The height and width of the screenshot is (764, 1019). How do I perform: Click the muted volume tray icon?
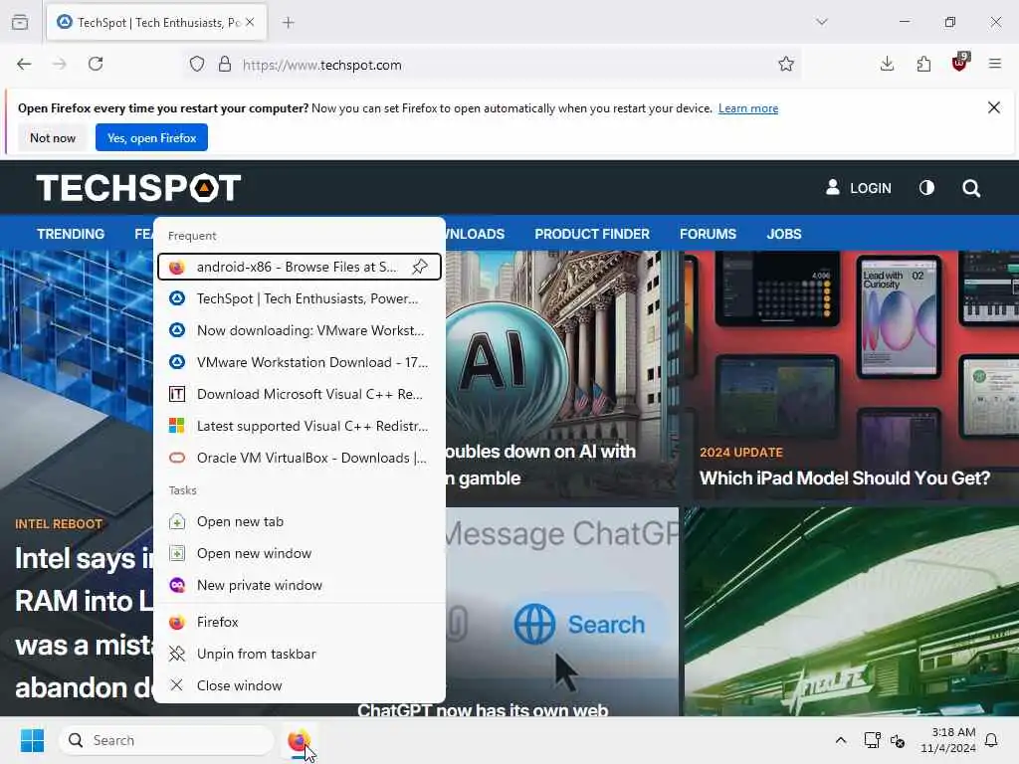tap(898, 740)
